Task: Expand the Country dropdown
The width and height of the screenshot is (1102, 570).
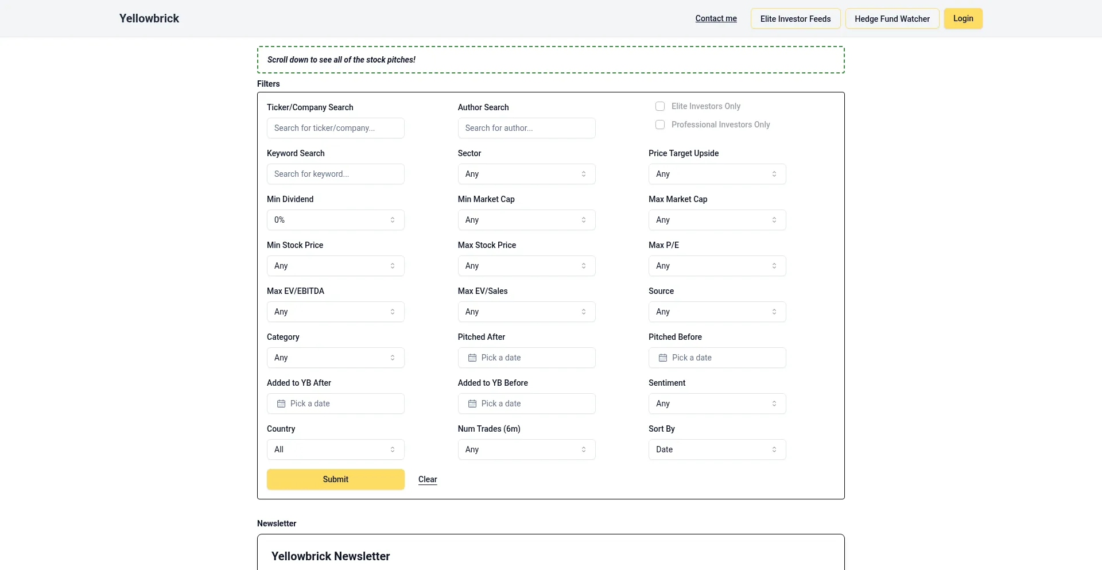Action: coord(335,449)
